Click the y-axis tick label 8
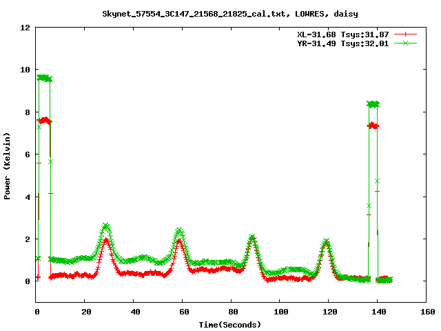 click(x=28, y=112)
